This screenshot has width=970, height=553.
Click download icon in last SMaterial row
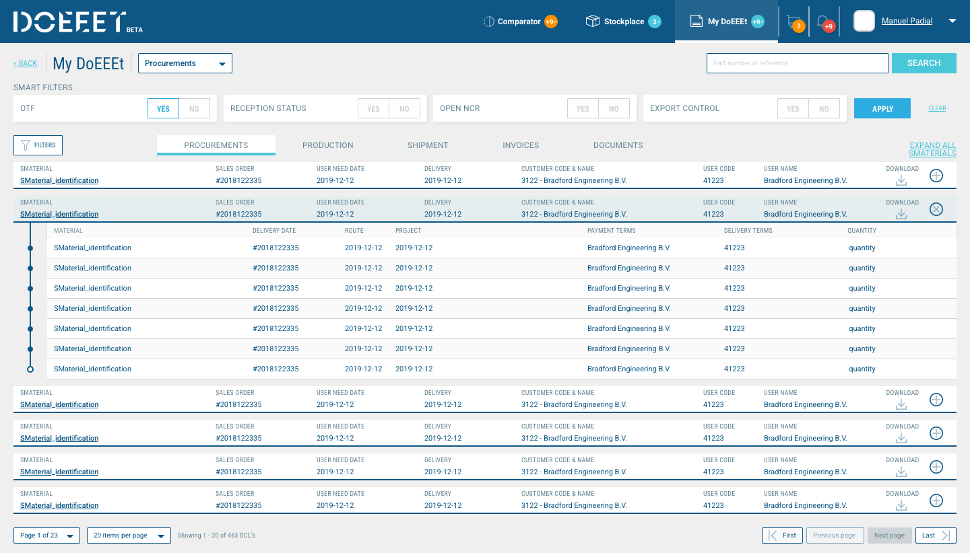point(901,506)
